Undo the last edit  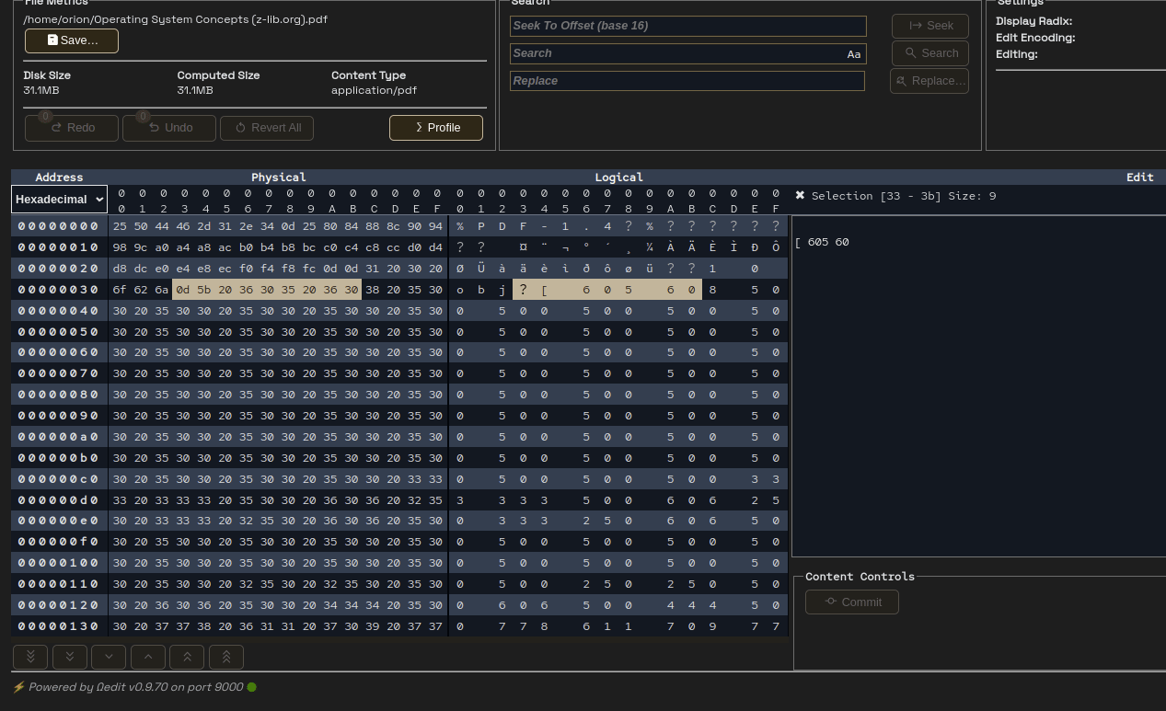(x=168, y=128)
